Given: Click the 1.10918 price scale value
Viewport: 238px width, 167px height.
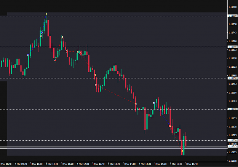Looking at the screenshot, I should [233, 161].
